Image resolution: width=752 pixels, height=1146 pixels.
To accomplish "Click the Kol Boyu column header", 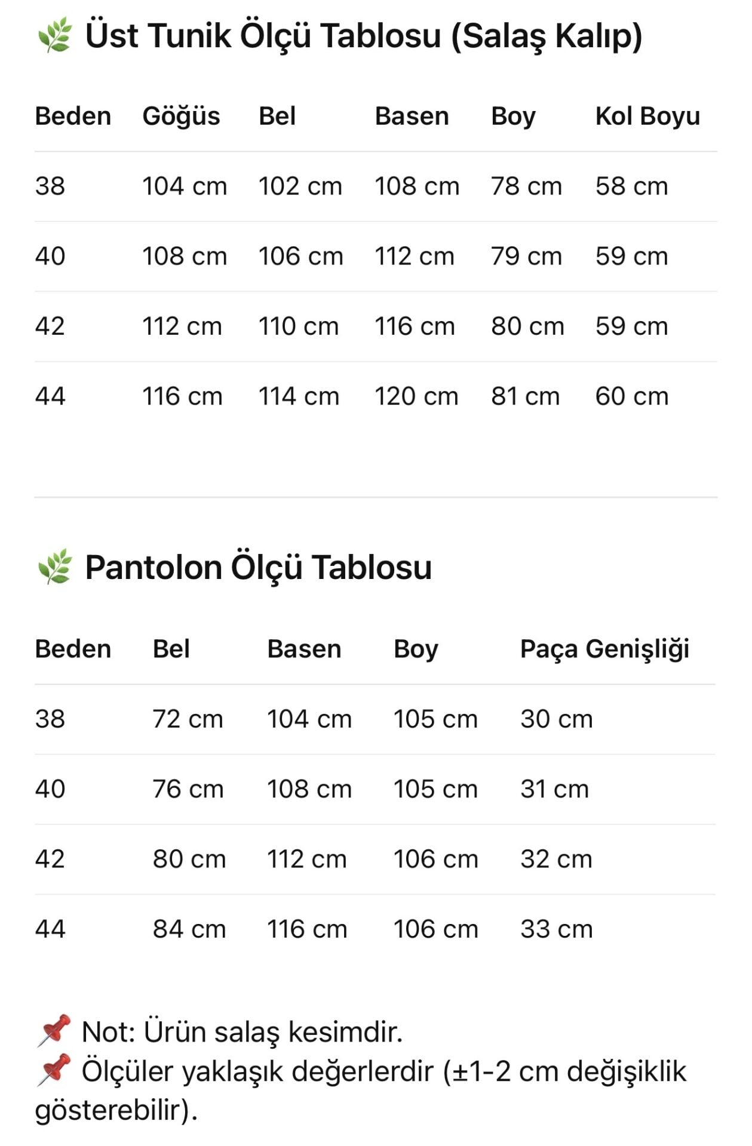I will 647,116.
